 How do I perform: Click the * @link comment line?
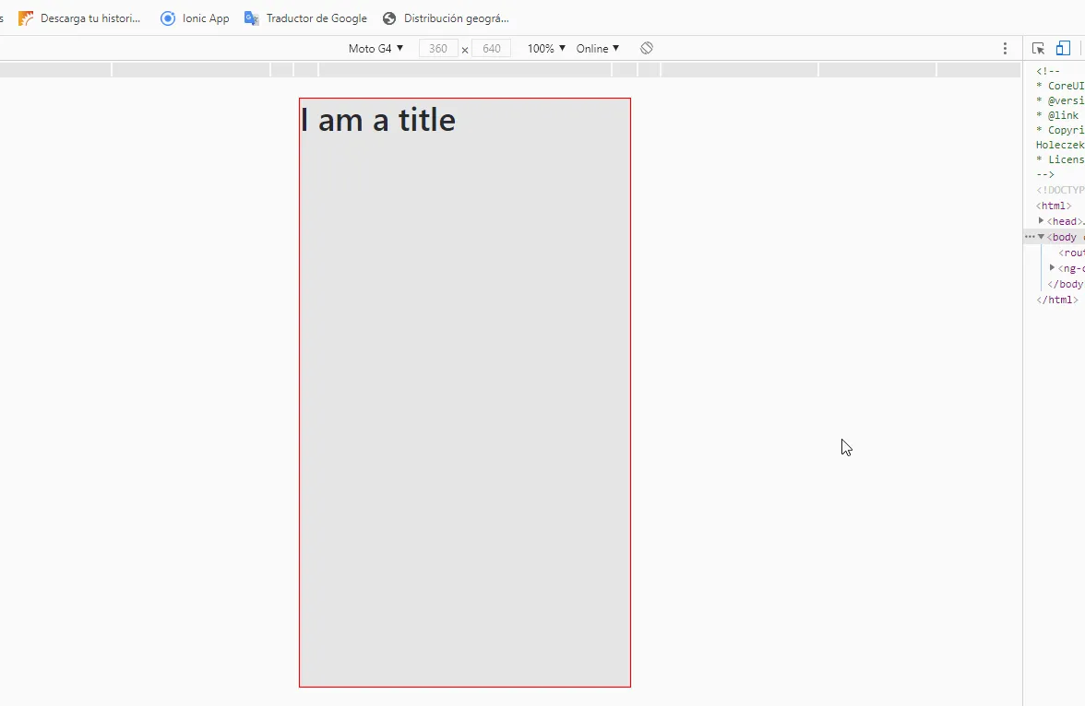coord(1057,115)
